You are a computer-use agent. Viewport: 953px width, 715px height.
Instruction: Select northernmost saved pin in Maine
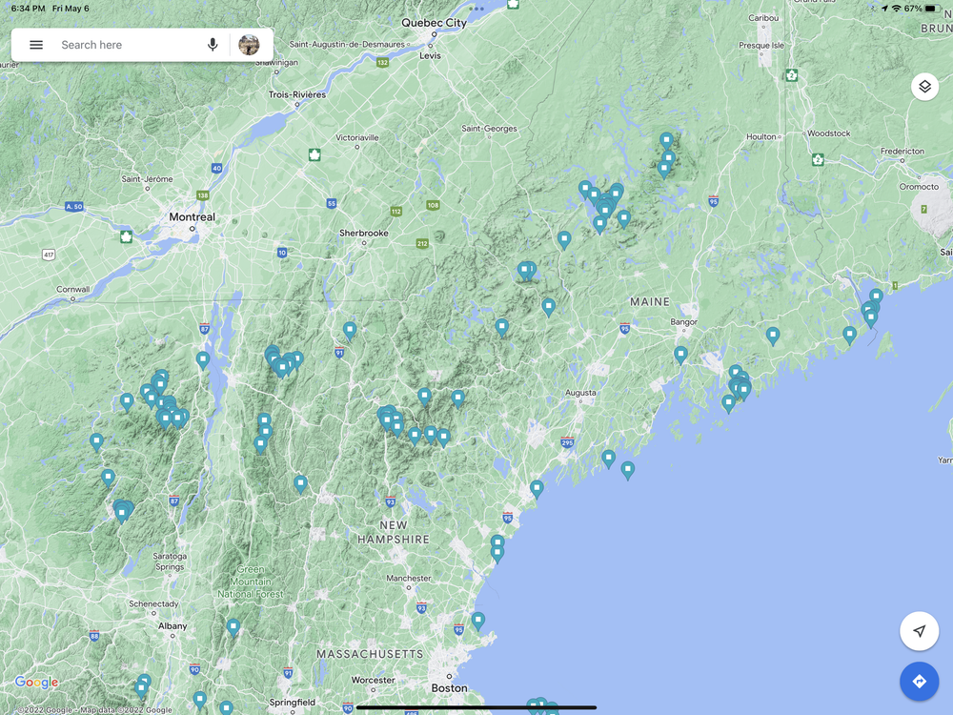(x=667, y=141)
